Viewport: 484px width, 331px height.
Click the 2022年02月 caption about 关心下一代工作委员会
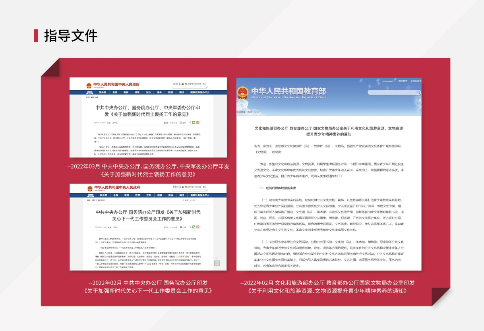coord(148,286)
